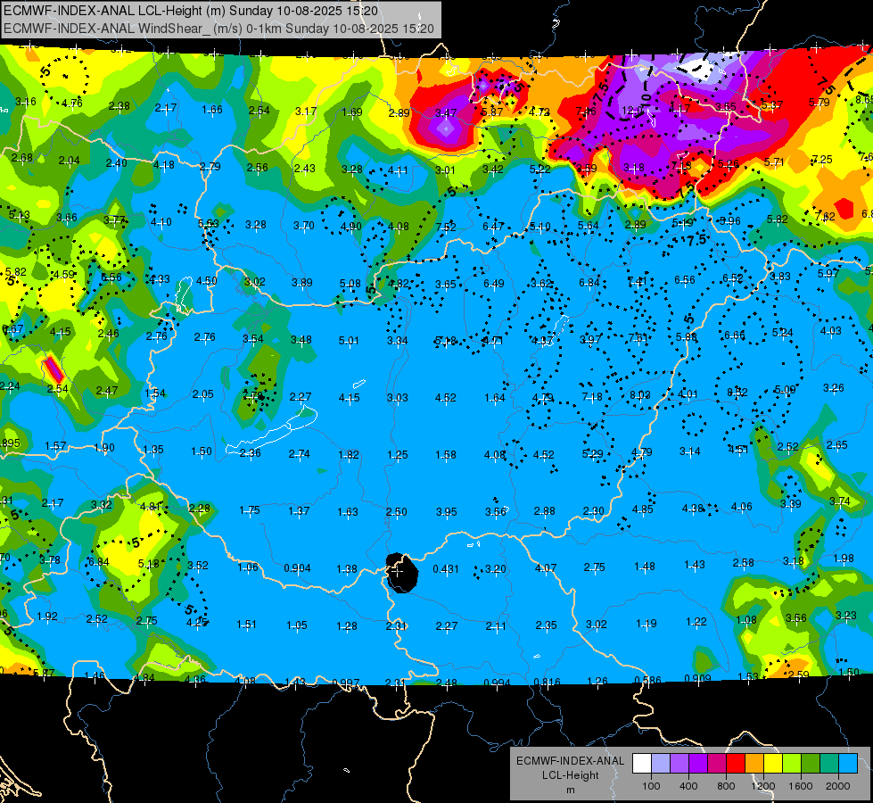Viewport: 873px width, 803px height.
Task: Click the wind shear value 1.98
Action: pos(844,559)
